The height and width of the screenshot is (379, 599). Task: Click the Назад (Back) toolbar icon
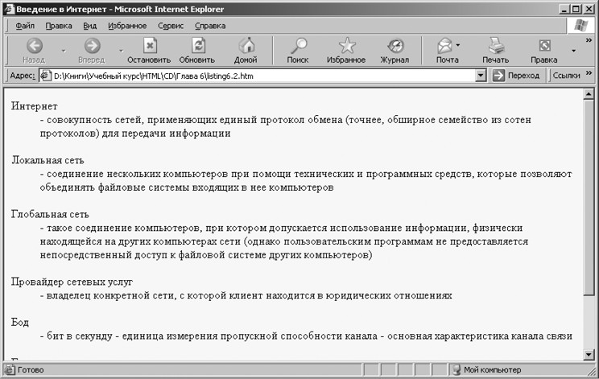coord(34,47)
